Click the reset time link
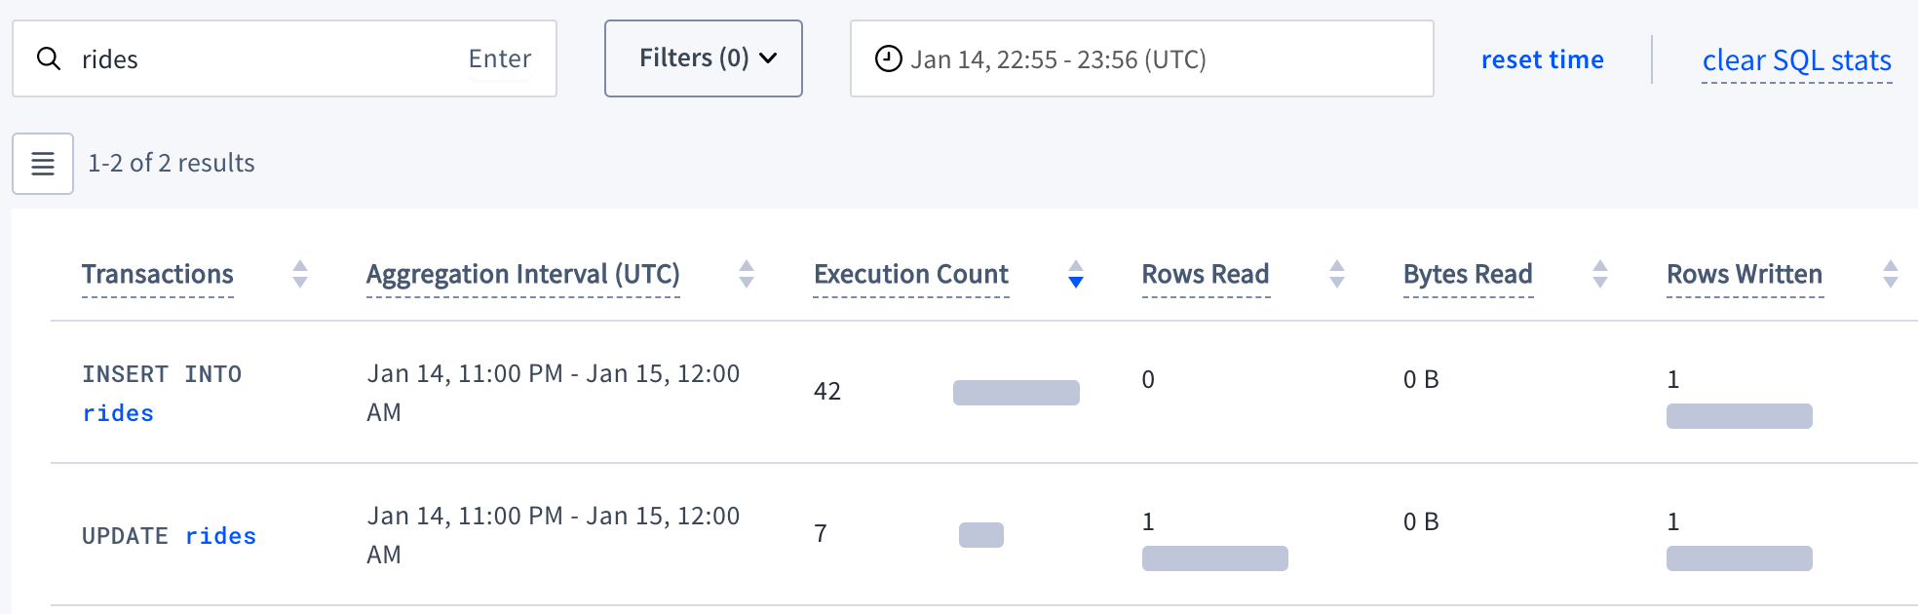1918x614 pixels. [x=1542, y=60]
